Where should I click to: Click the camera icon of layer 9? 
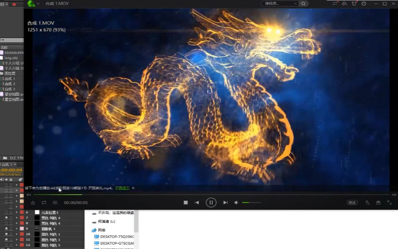tap(37, 229)
